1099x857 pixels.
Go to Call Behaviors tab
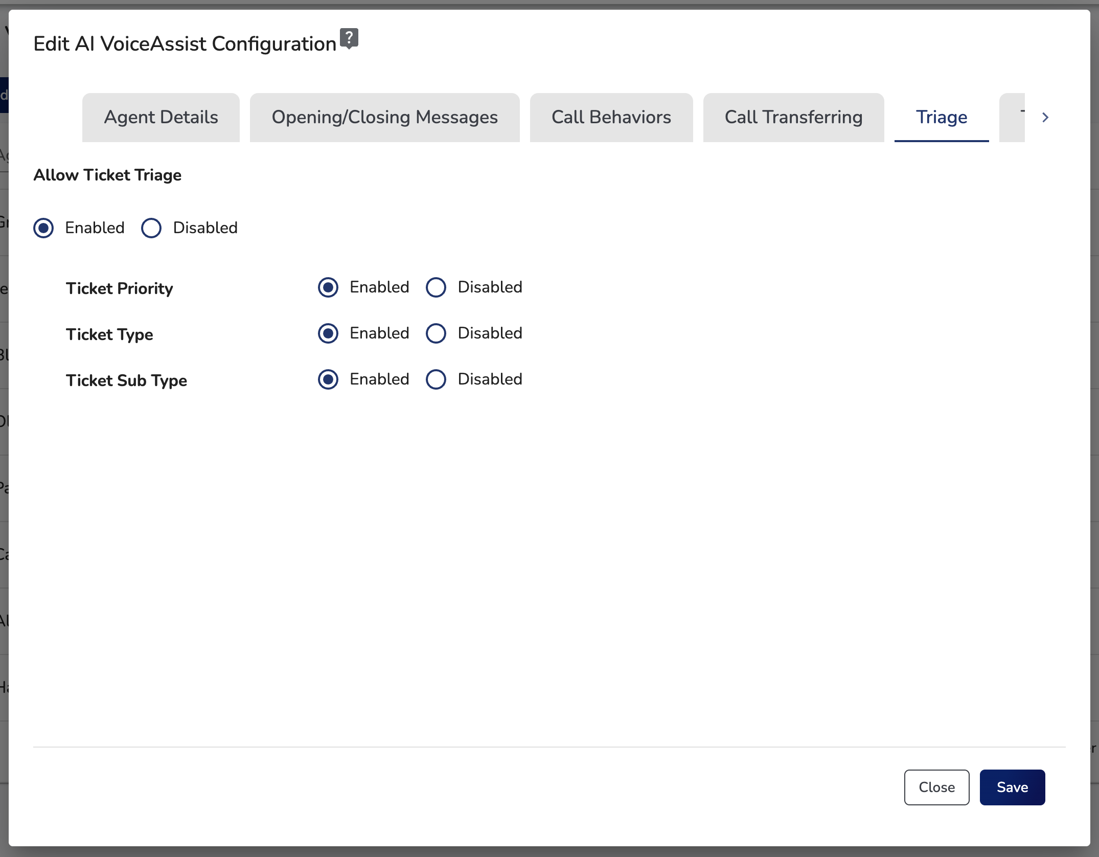pos(611,117)
